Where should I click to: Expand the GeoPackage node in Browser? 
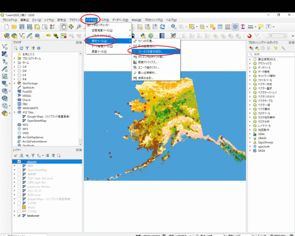tap(14, 83)
